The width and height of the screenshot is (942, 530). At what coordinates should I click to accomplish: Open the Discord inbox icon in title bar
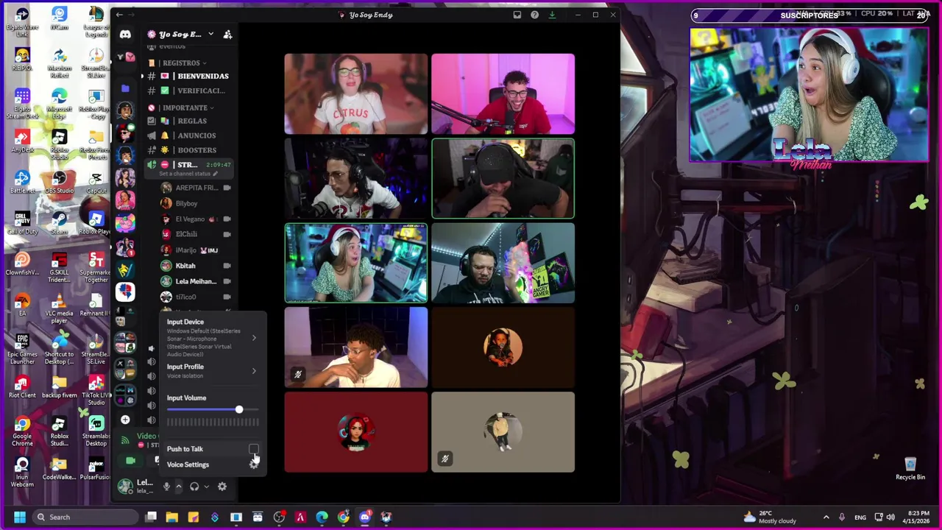tap(517, 15)
